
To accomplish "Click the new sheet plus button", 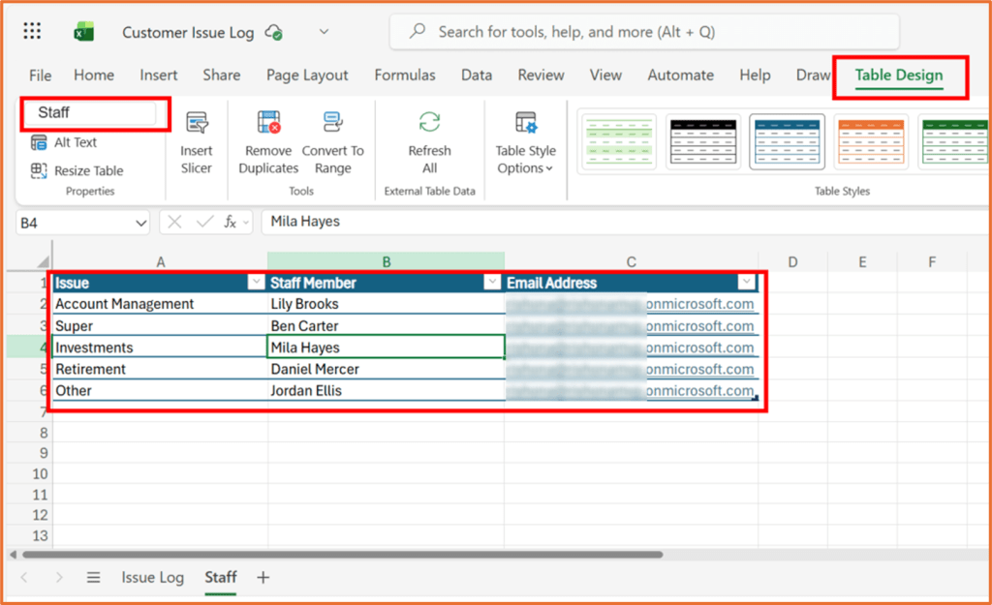I will 263,577.
